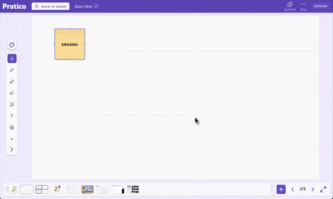This screenshot has width=333, height=199.
Task: Open the fifth slide thumbnail with scattered dots
Action: [x=72, y=189]
